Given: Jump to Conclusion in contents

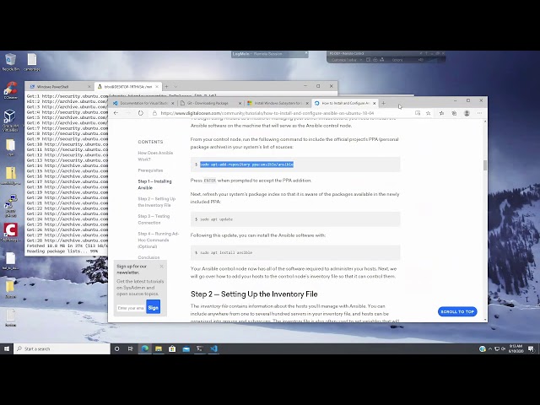Looking at the screenshot, I should coord(148,257).
